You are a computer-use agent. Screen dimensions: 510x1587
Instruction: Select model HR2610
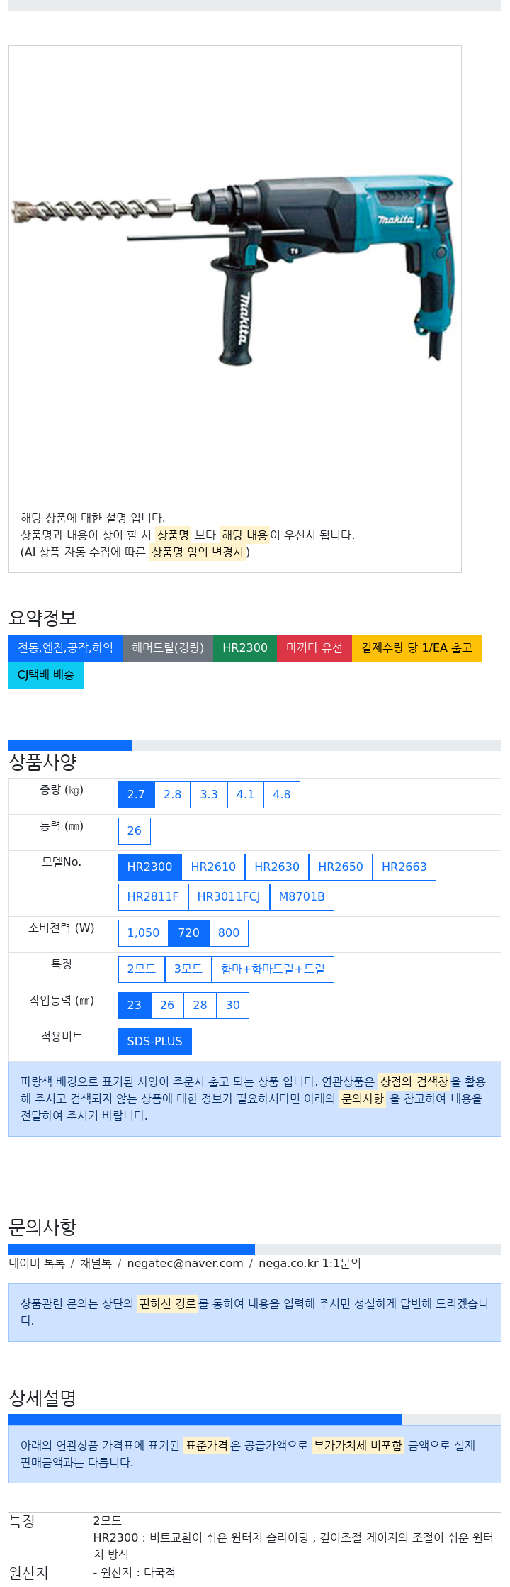click(x=213, y=867)
